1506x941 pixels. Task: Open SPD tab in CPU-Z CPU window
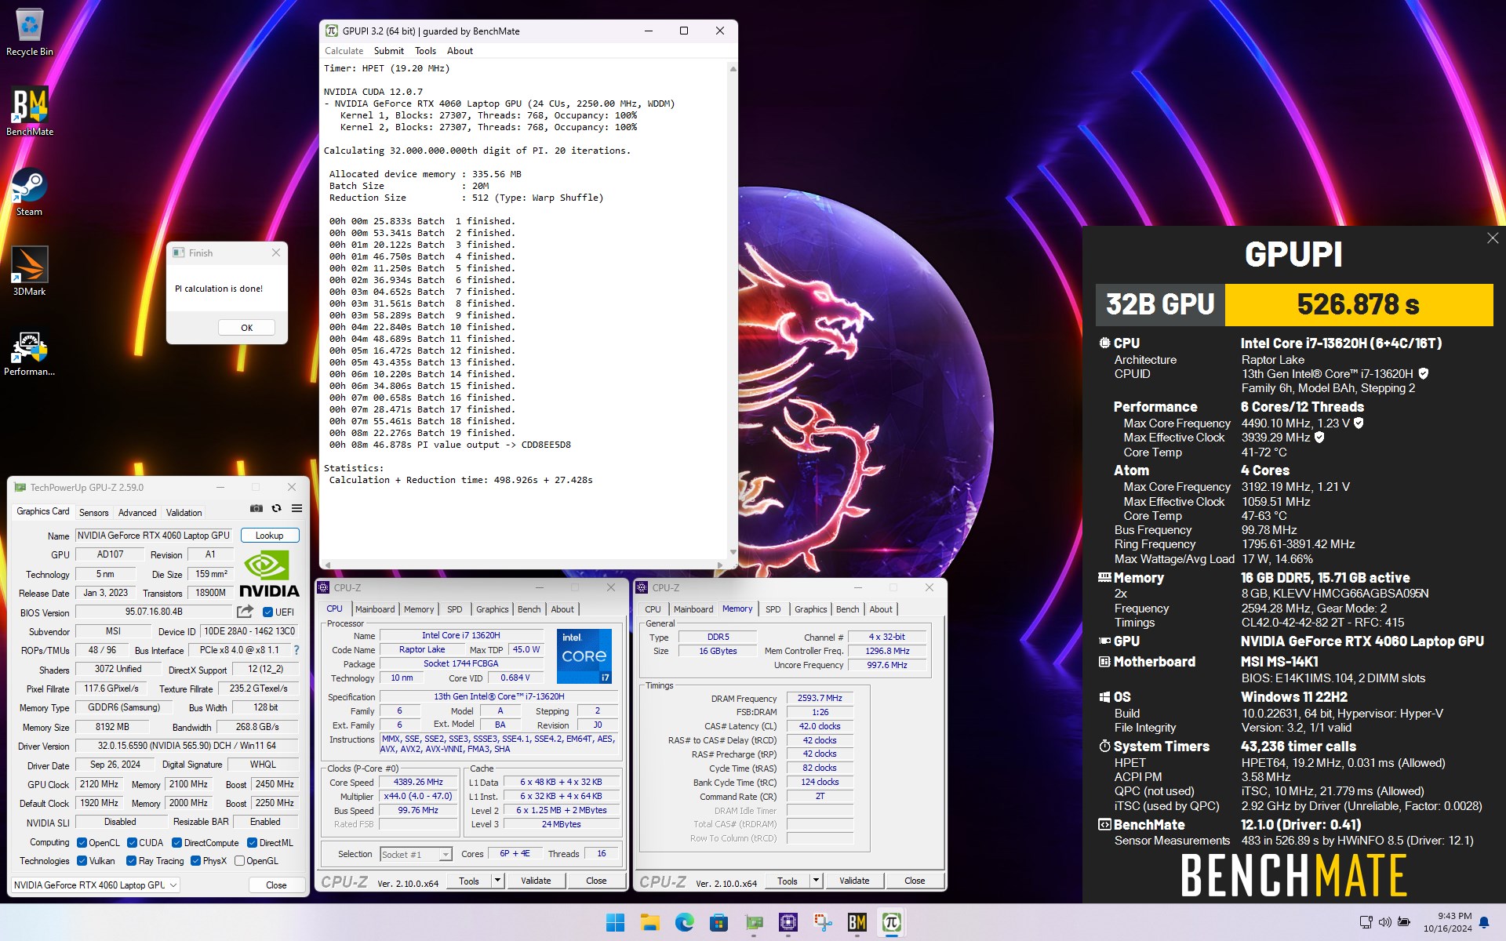click(455, 609)
